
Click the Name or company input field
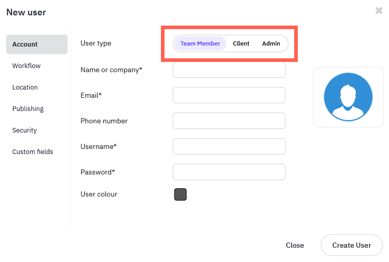[x=229, y=70]
